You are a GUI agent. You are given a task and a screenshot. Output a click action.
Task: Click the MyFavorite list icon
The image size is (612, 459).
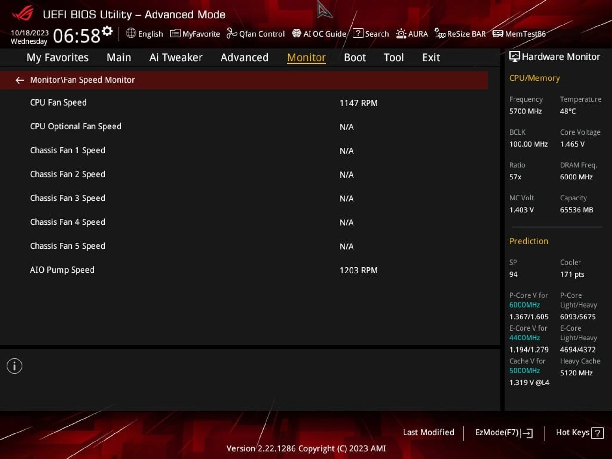[x=175, y=33]
